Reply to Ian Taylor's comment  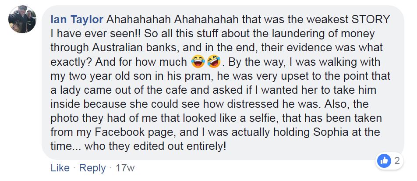(x=93, y=168)
